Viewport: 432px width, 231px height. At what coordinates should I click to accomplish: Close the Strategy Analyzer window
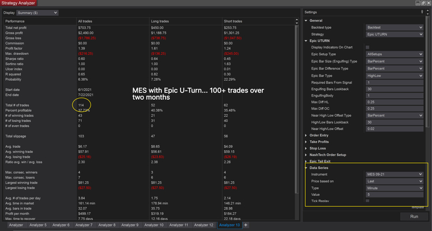pyautogui.click(x=427, y=3)
